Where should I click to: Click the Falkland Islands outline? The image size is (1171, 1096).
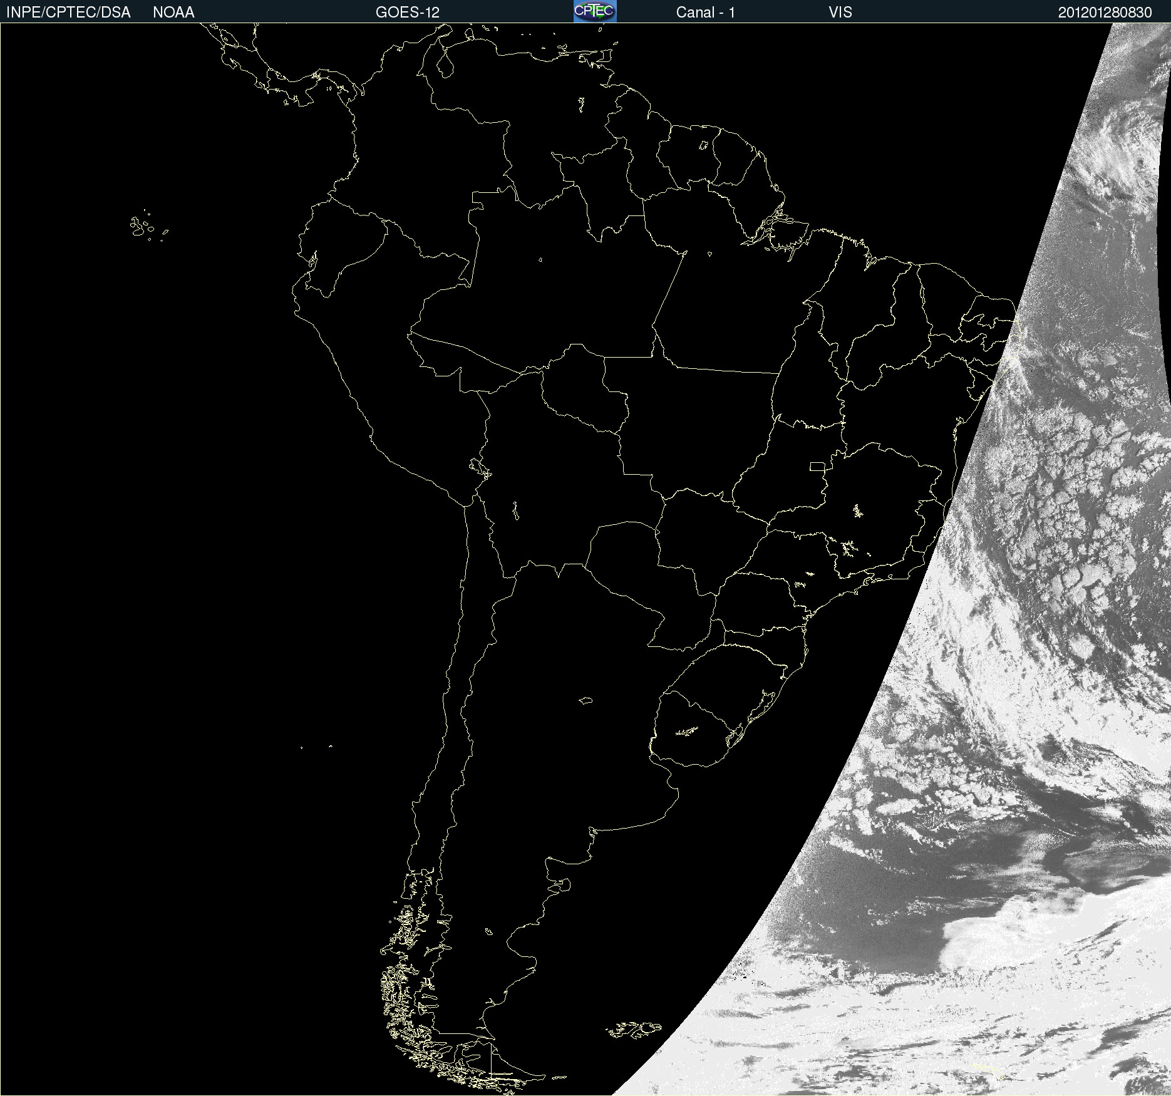[634, 1029]
